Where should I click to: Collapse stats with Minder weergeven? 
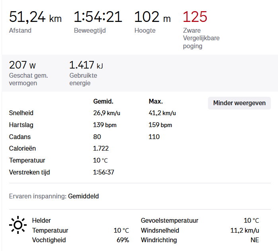(x=239, y=103)
